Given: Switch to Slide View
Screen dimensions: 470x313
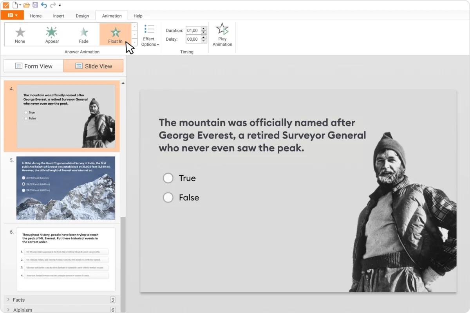Looking at the screenshot, I should [94, 66].
